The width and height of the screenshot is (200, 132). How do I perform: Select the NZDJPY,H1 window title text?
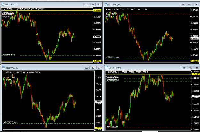point(12,68)
